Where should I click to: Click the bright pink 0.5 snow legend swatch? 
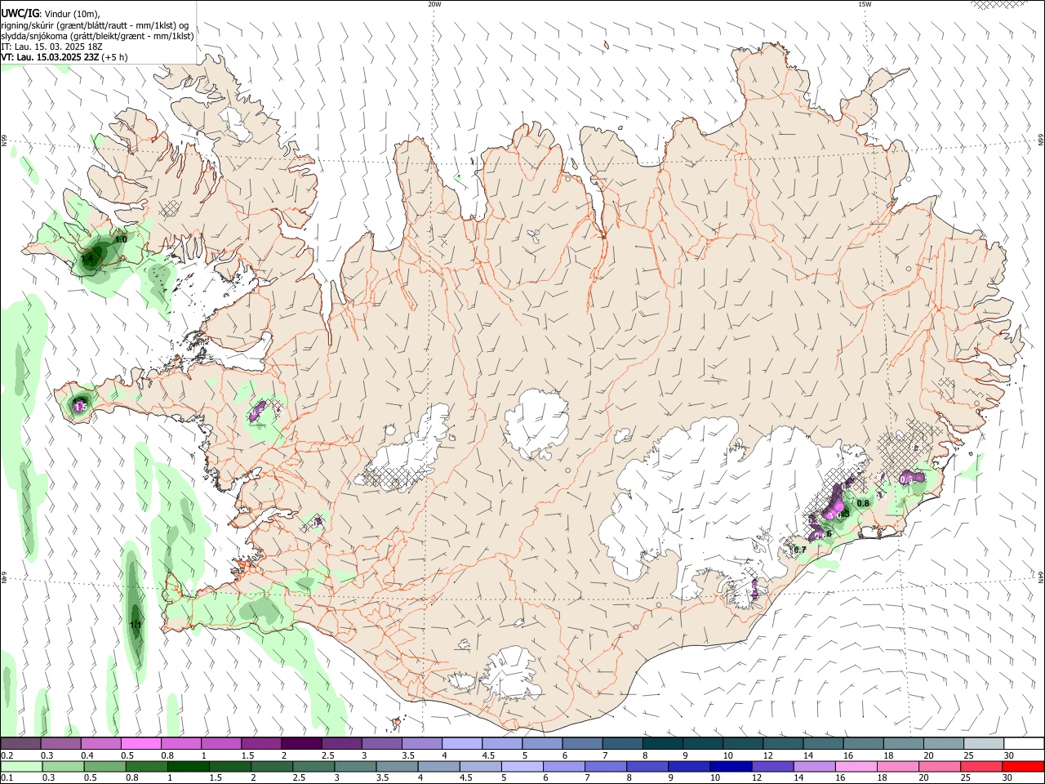[x=141, y=744]
